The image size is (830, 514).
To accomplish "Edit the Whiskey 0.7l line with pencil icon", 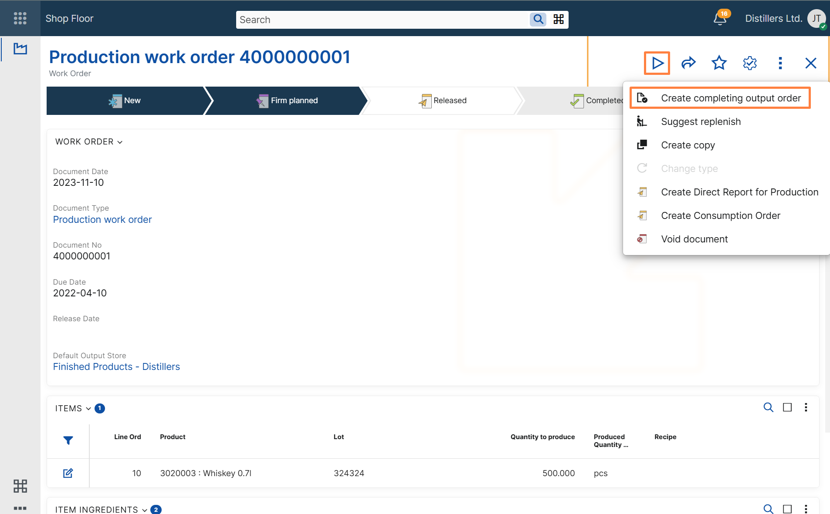I will pos(68,473).
